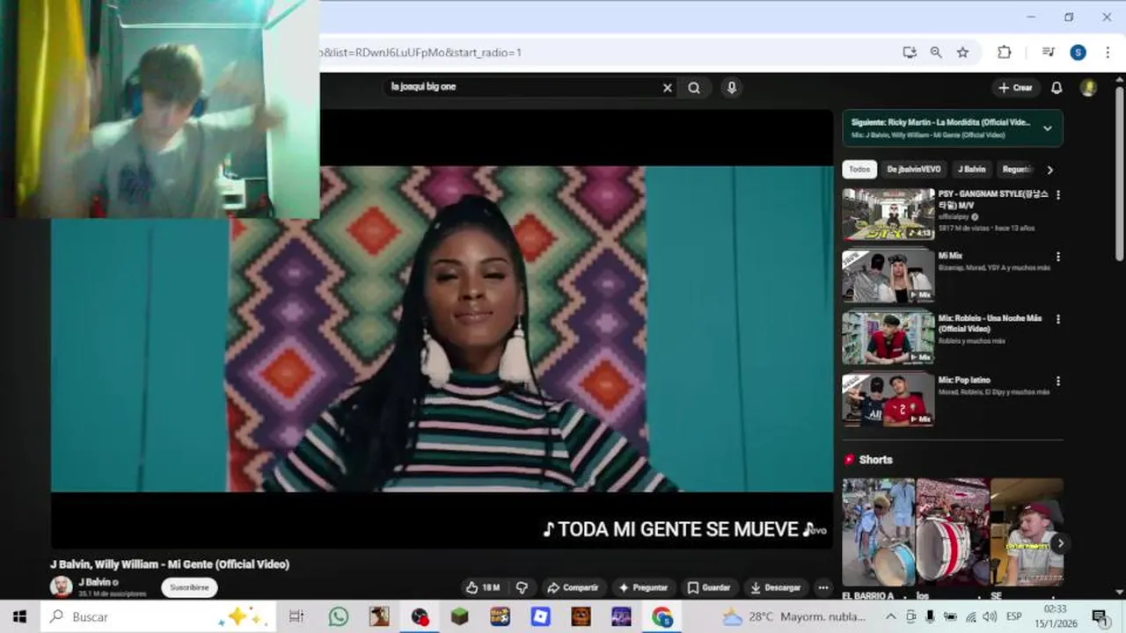Subscribe with the Suscribirse button
Image resolution: width=1126 pixels, height=633 pixels.
pos(189,587)
